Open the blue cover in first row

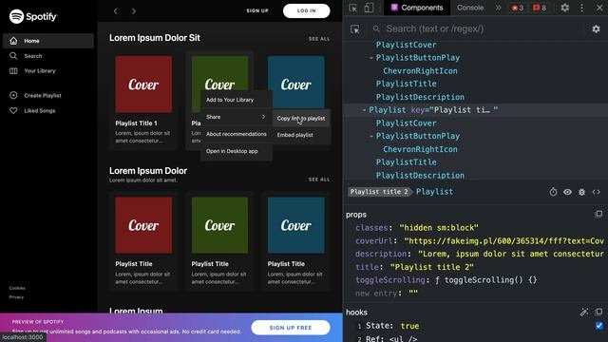tap(296, 82)
